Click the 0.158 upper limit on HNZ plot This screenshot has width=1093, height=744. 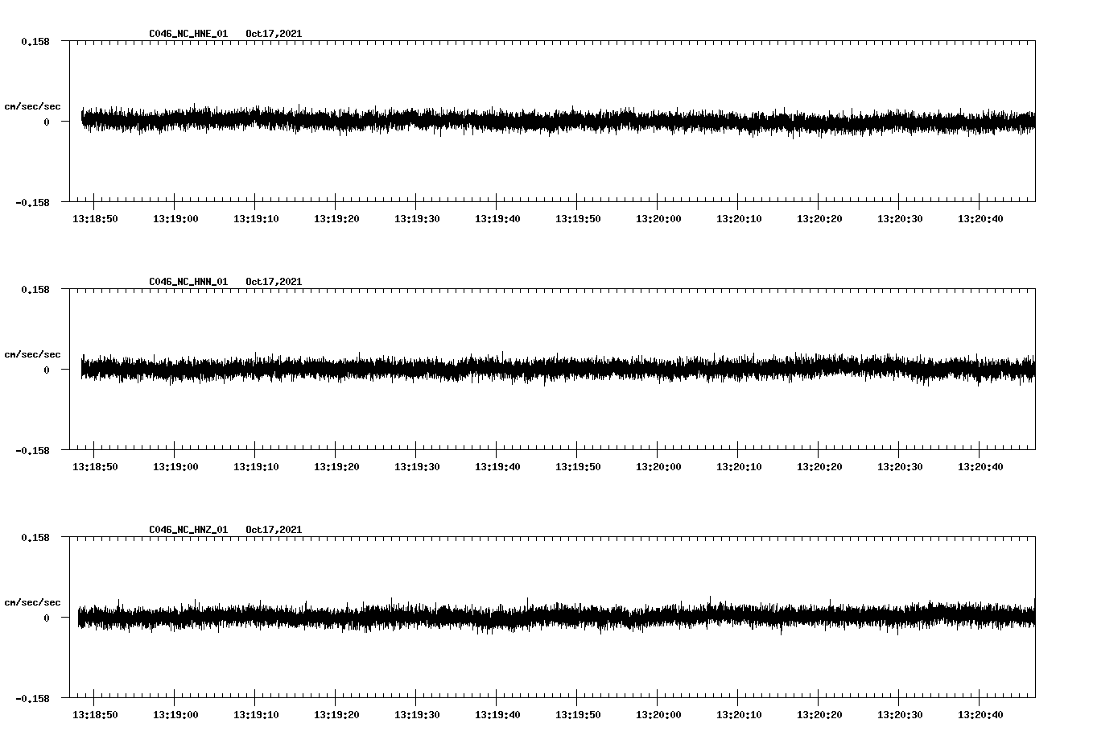click(35, 537)
